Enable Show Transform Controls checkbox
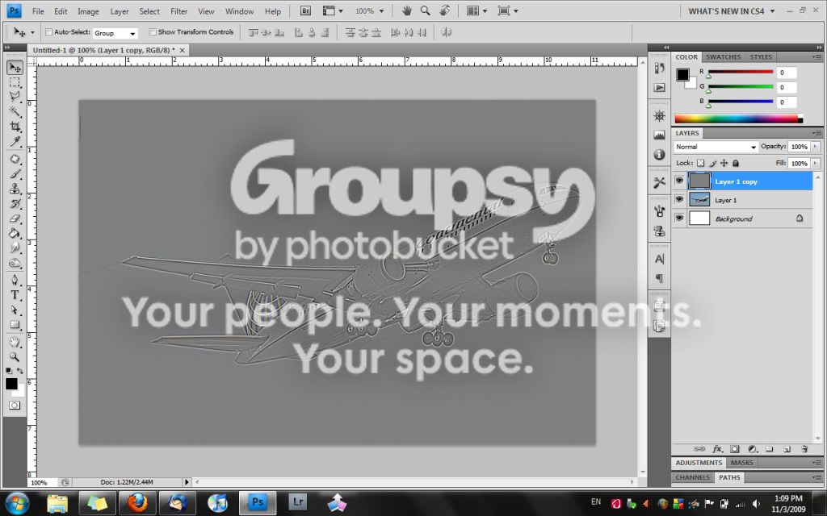 click(x=153, y=32)
